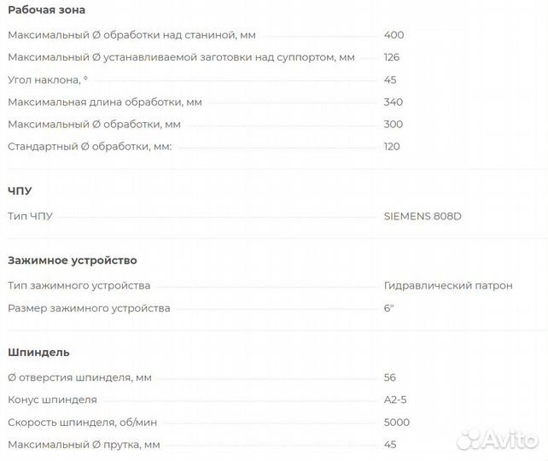Click the Avito watermark text

[x=511, y=439]
